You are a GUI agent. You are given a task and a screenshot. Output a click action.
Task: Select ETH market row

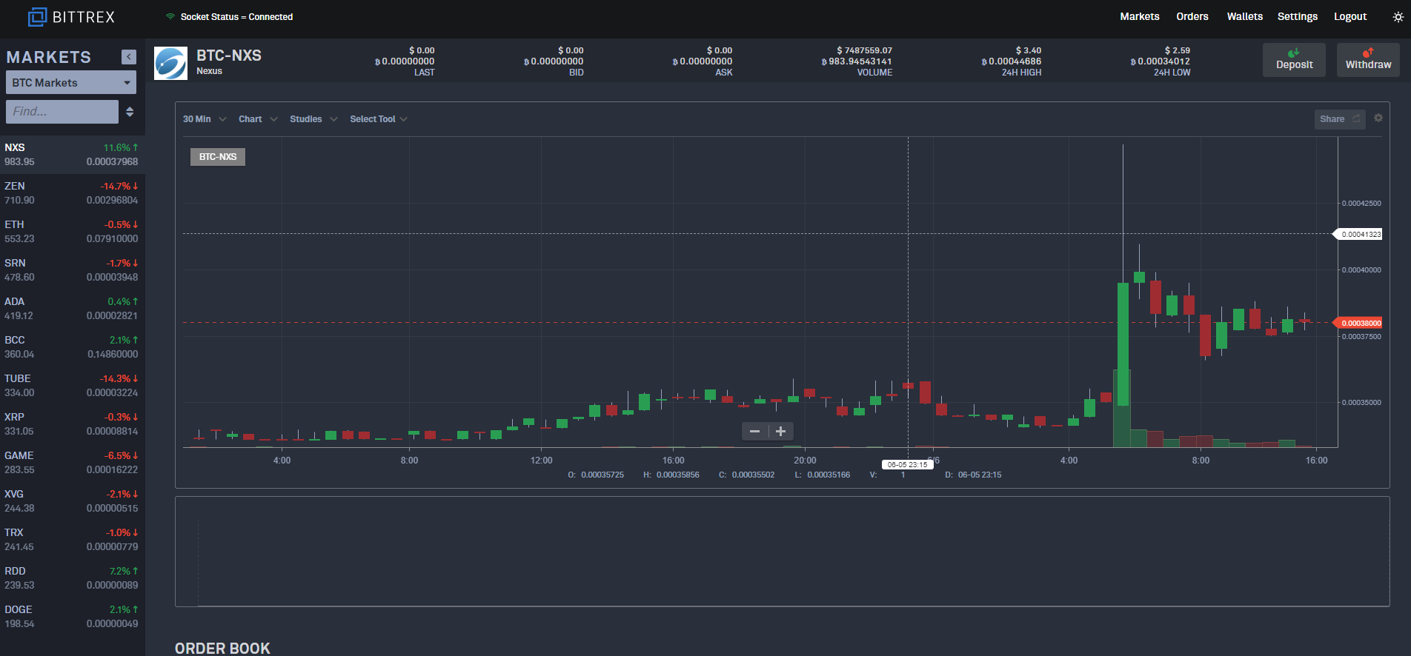(72, 232)
